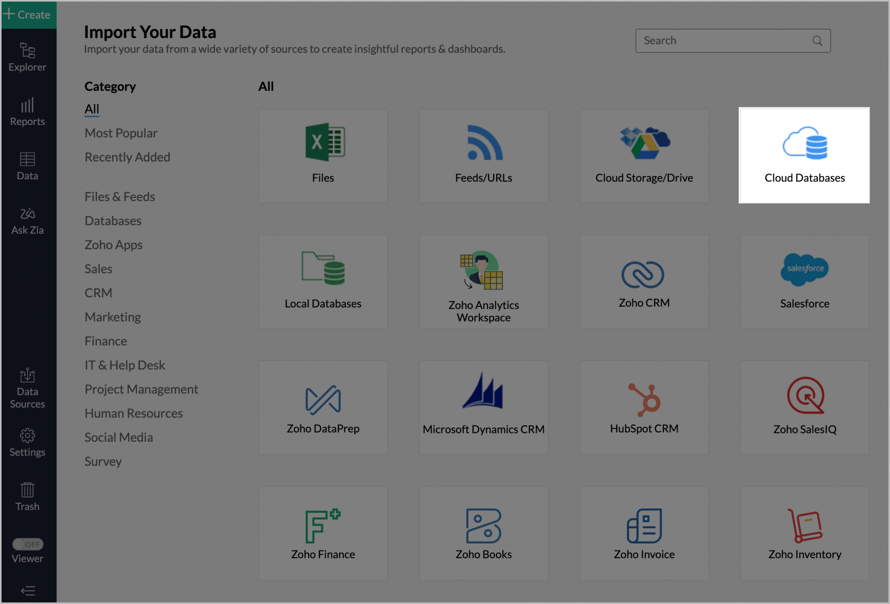Open the Data sidebar item

click(x=28, y=166)
